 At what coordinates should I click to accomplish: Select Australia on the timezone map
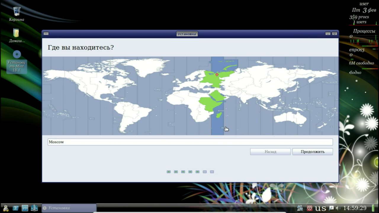click(x=290, y=118)
